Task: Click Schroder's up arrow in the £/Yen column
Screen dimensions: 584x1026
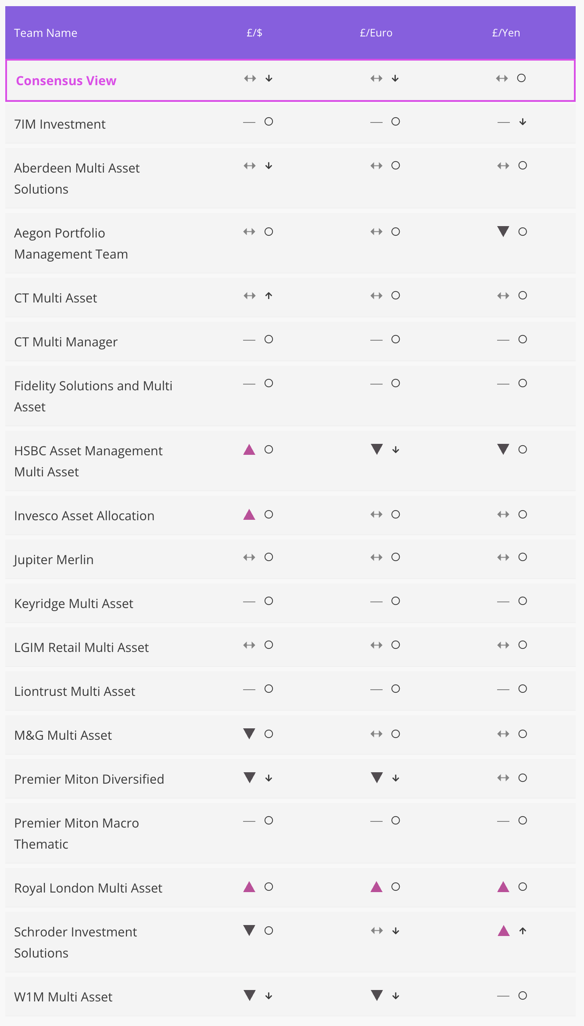Action: [523, 931]
